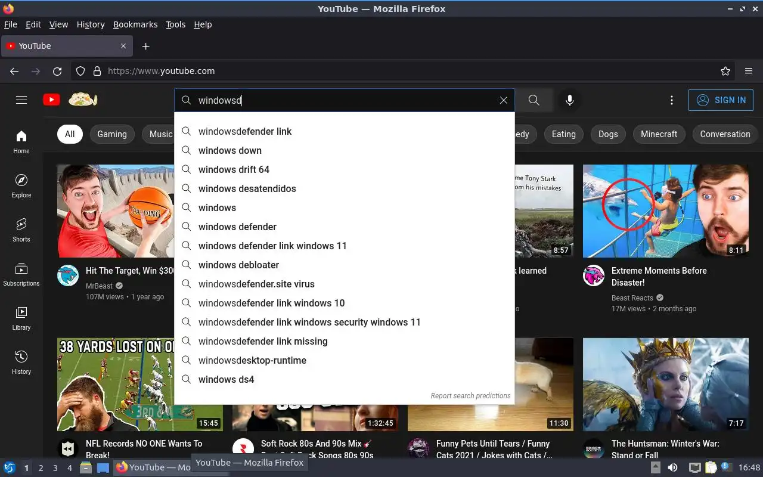Open Library in sidebar

(x=21, y=319)
